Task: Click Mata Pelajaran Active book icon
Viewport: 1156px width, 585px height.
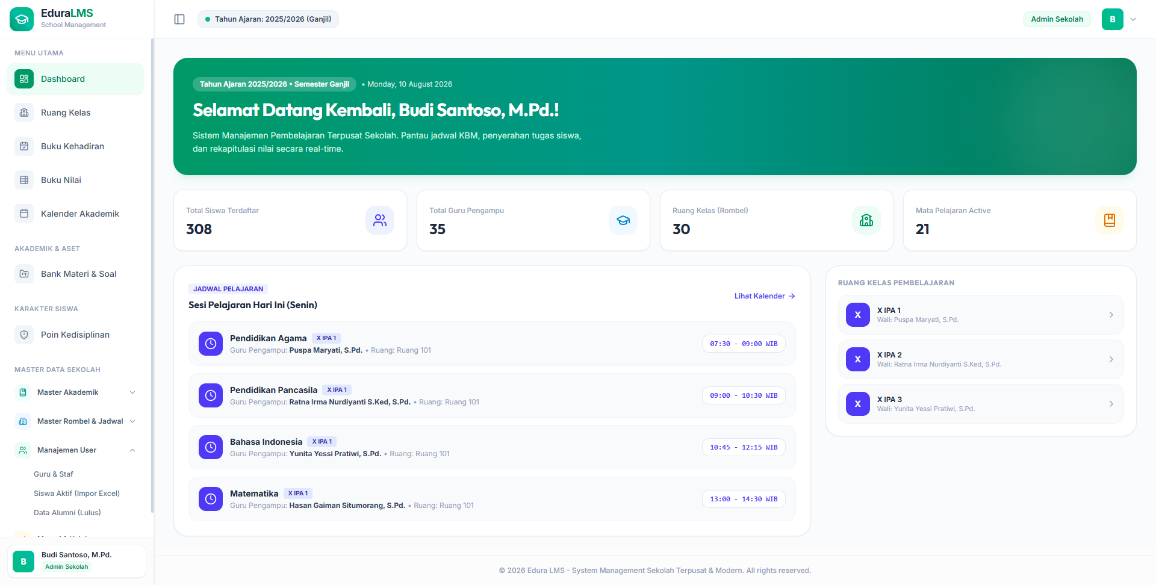Action: pos(1110,220)
